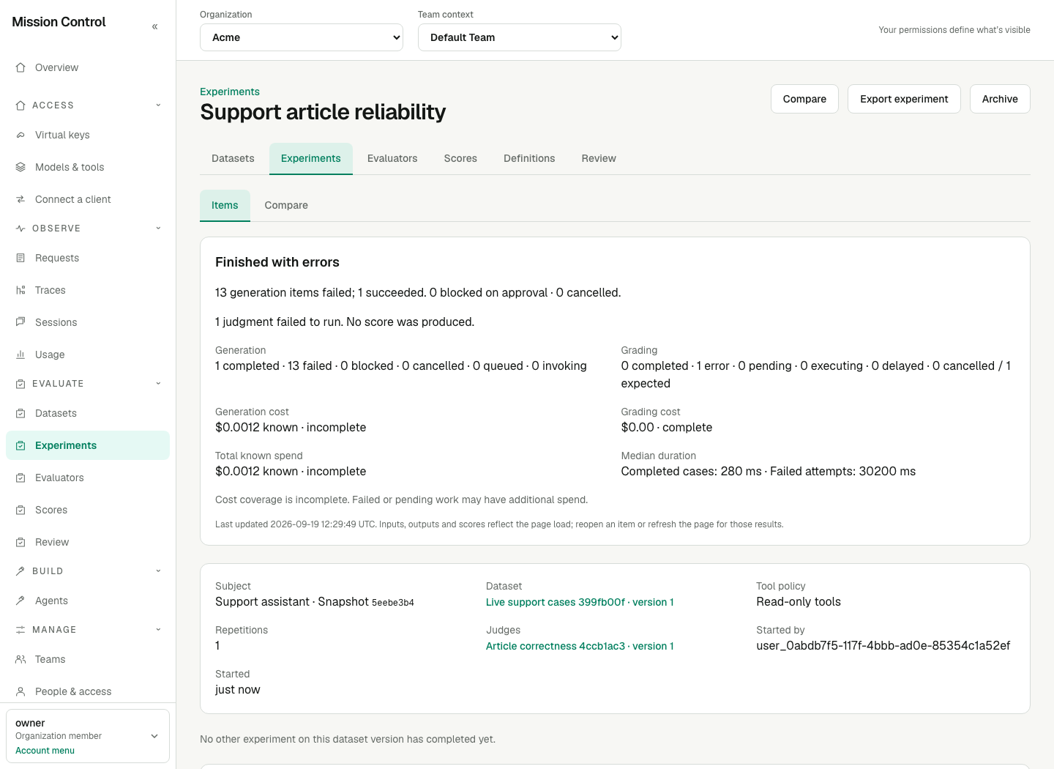Go to Experiments in the sidebar

click(88, 445)
